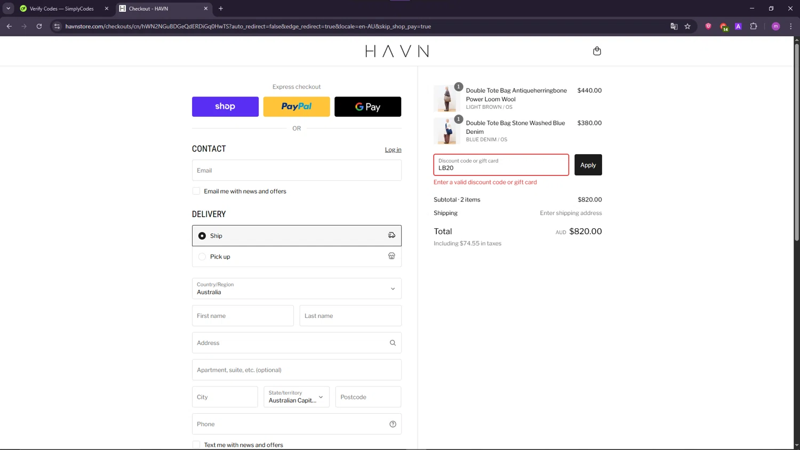Click the phone help question mark icon
The width and height of the screenshot is (800, 450).
[x=393, y=424]
